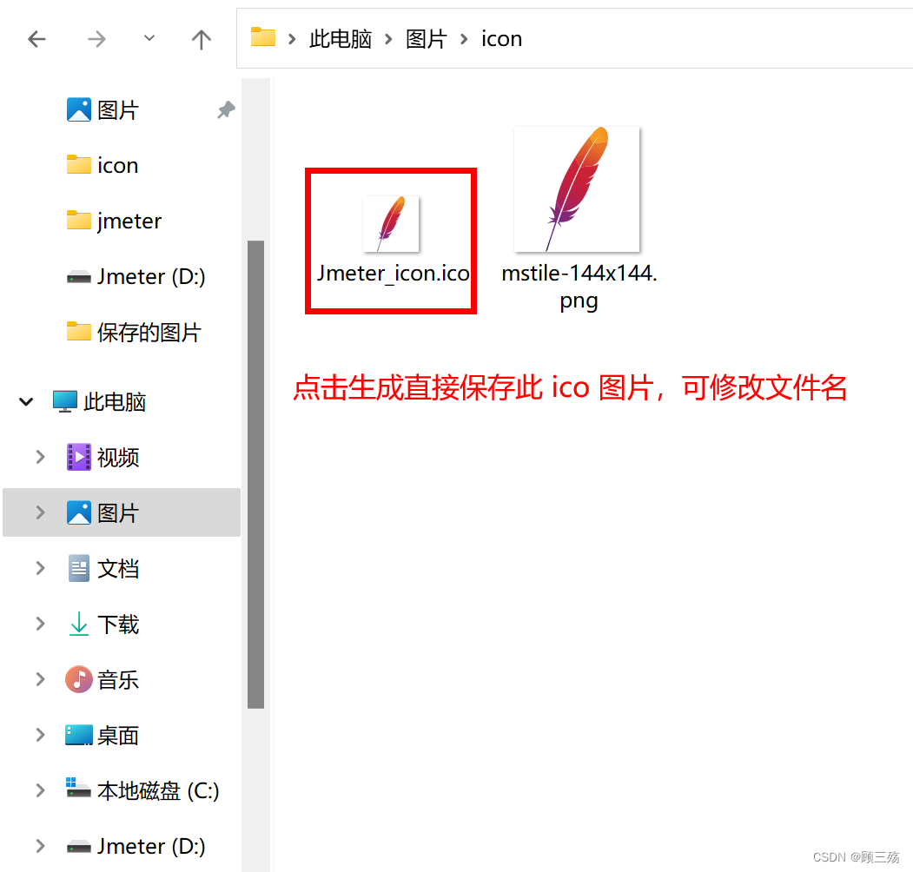Viewport: 913px width, 872px height.
Task: Open the 下载 folder
Action: point(103,624)
